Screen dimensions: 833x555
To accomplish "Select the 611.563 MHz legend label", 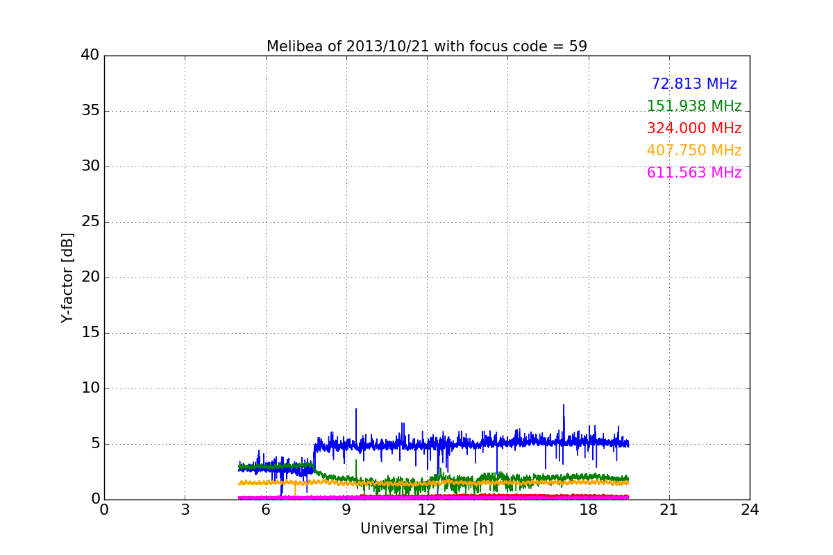I will tap(694, 173).
